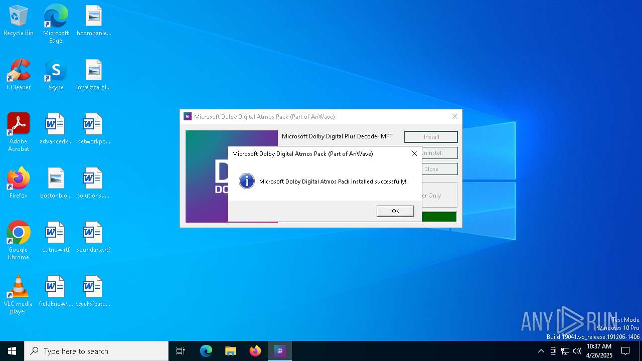Select the lowestcarol... image file
Viewport: 642px width, 361px height.
pyautogui.click(x=94, y=75)
